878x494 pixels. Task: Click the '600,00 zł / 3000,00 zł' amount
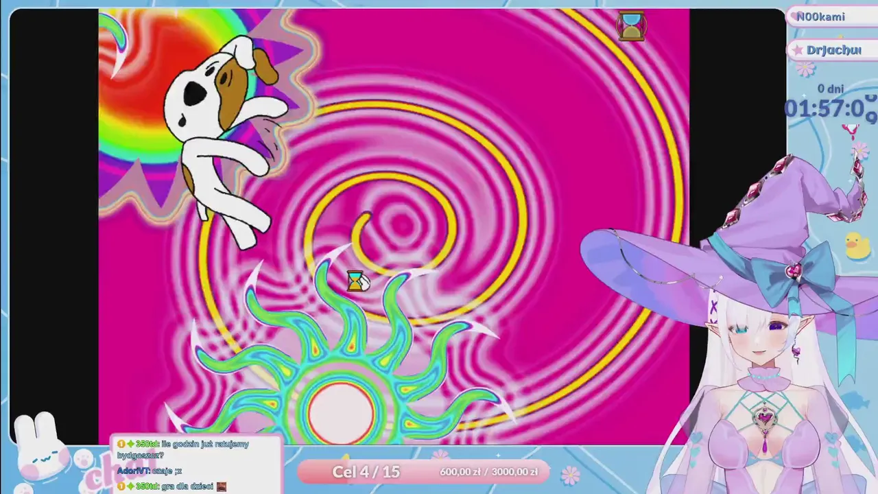click(x=488, y=471)
